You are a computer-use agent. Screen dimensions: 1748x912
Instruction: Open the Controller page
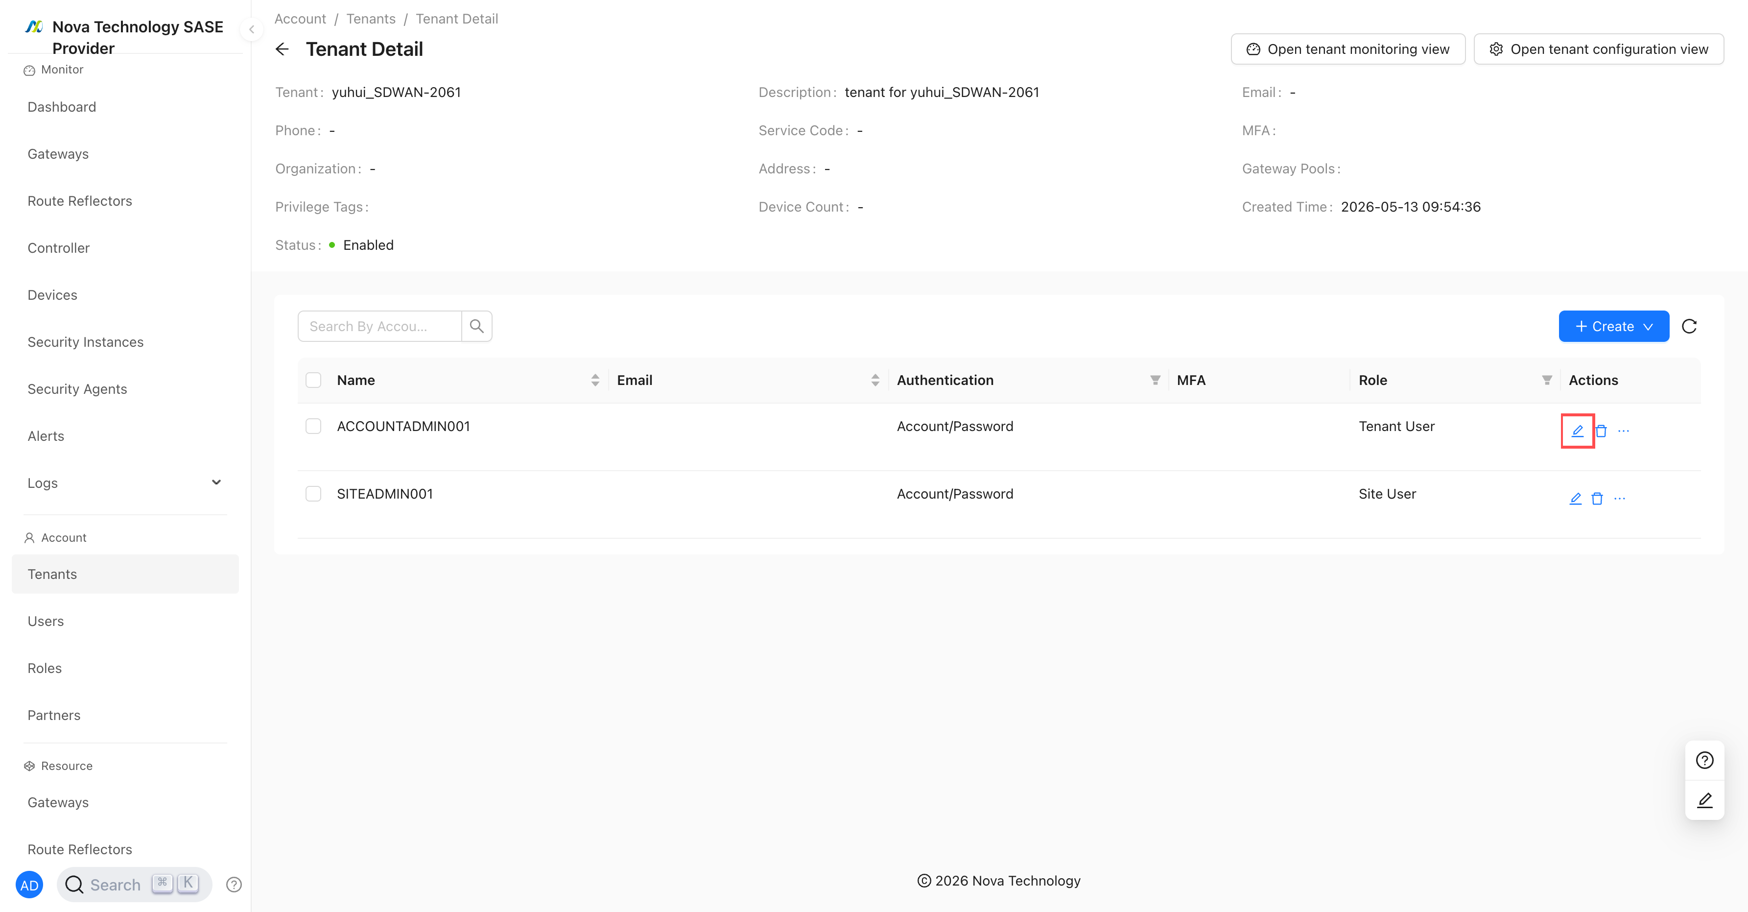(125, 248)
